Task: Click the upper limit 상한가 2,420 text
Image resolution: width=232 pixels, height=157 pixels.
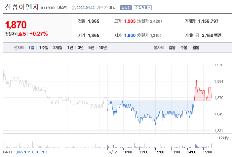Action: [x=149, y=21]
